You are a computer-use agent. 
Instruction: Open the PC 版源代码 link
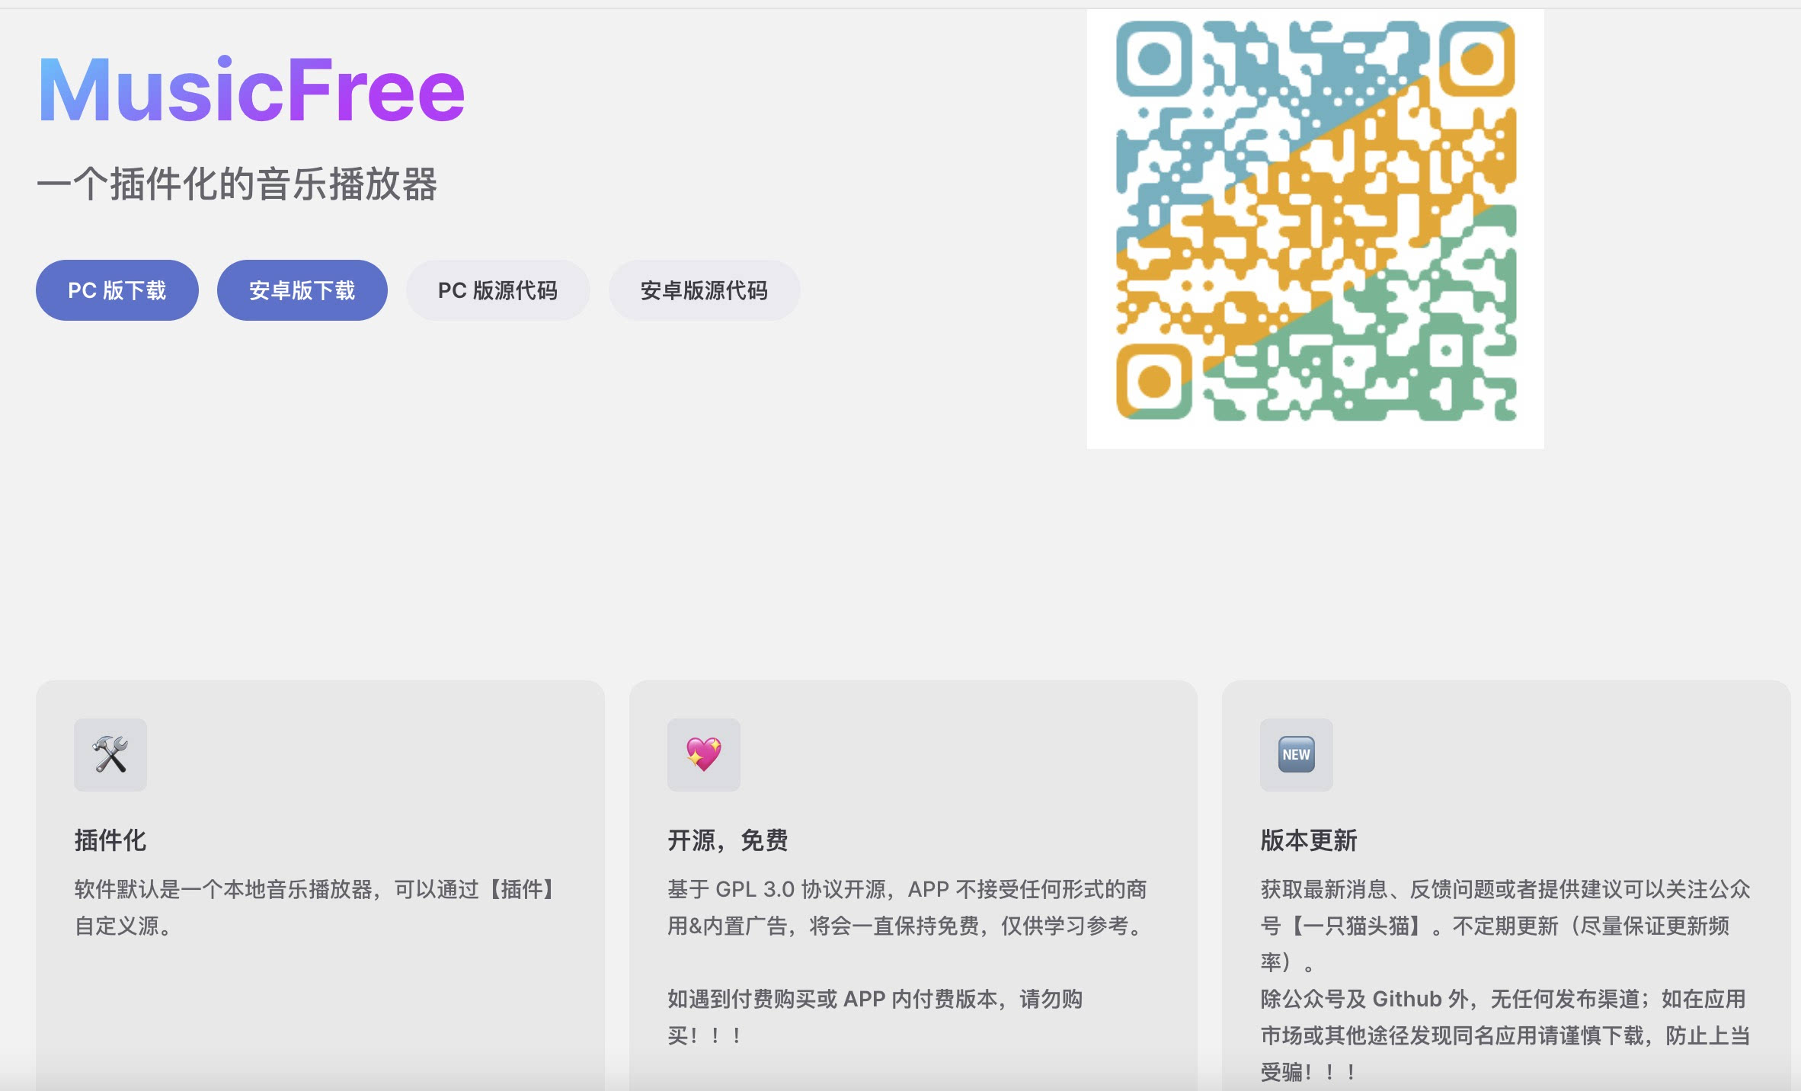(x=497, y=290)
